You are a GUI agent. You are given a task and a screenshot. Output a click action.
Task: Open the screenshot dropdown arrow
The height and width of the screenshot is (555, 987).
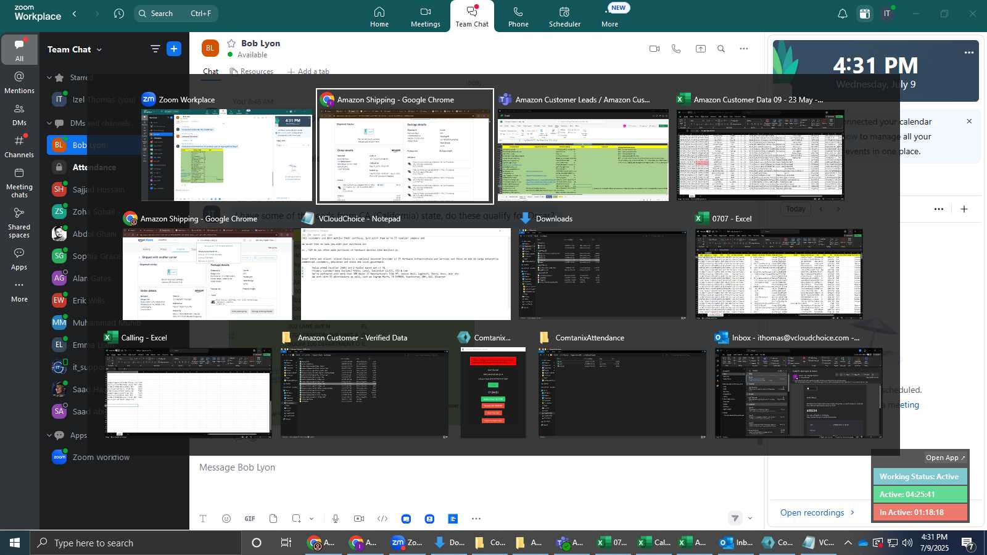312,519
